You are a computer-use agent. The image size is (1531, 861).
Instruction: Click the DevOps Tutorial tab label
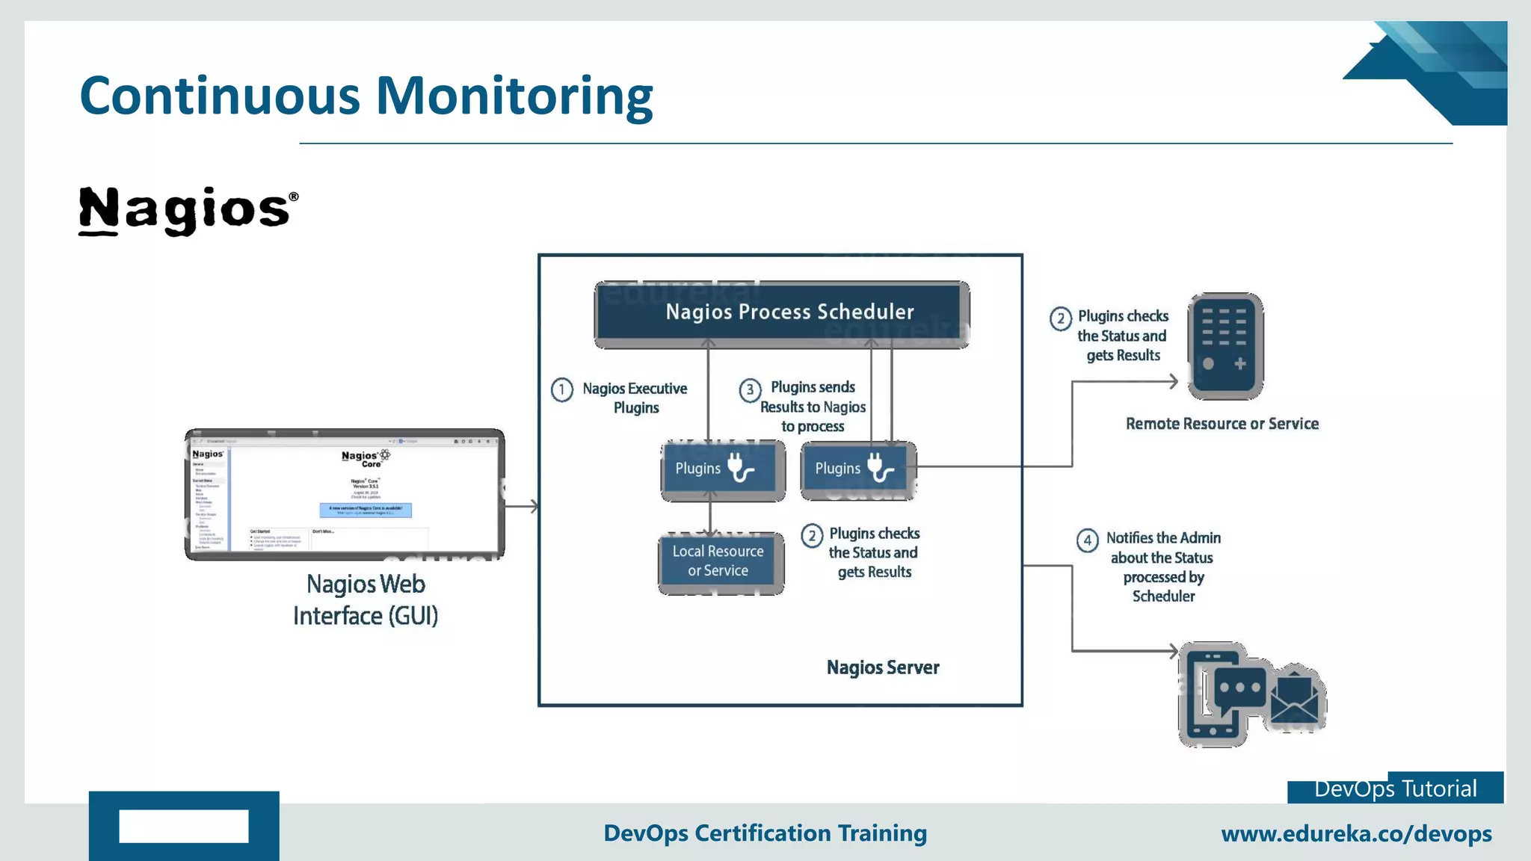pos(1395,789)
